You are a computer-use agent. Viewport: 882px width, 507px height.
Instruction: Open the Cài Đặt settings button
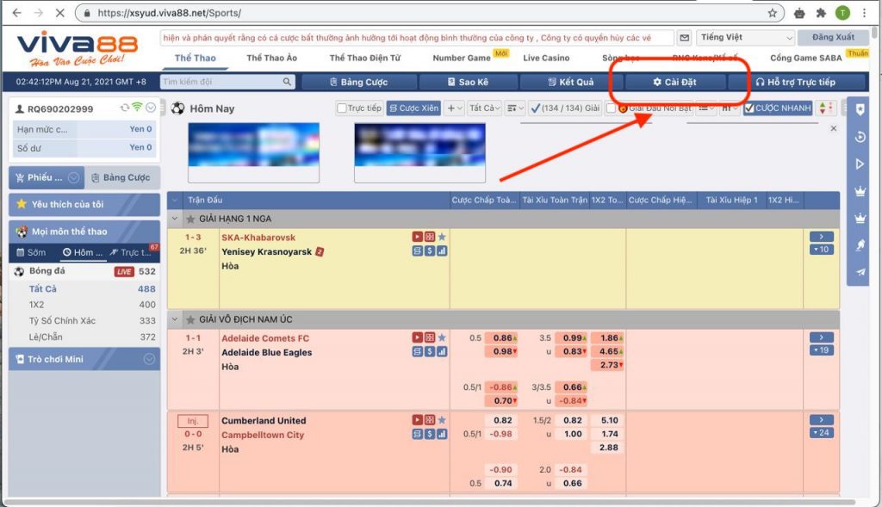click(675, 82)
